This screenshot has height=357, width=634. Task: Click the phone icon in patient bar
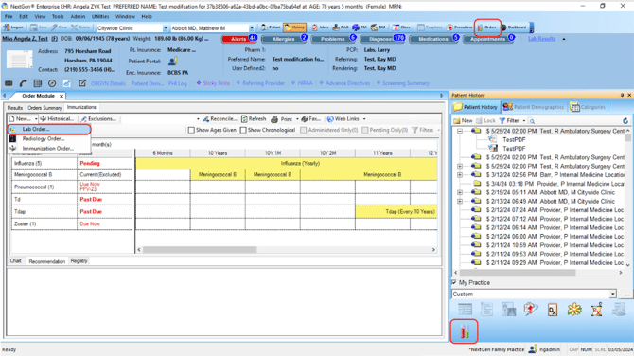(23, 83)
